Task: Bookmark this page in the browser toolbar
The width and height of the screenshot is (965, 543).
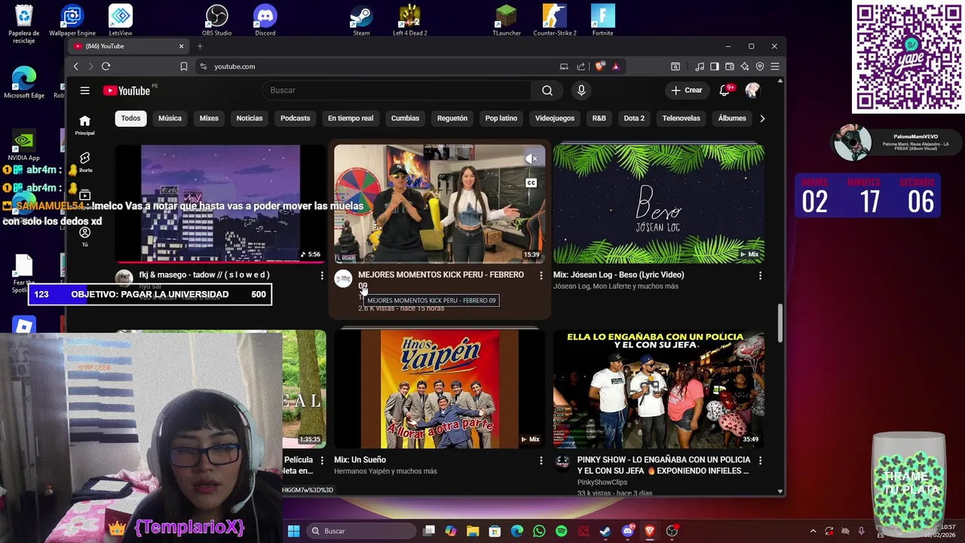Action: pos(184,66)
